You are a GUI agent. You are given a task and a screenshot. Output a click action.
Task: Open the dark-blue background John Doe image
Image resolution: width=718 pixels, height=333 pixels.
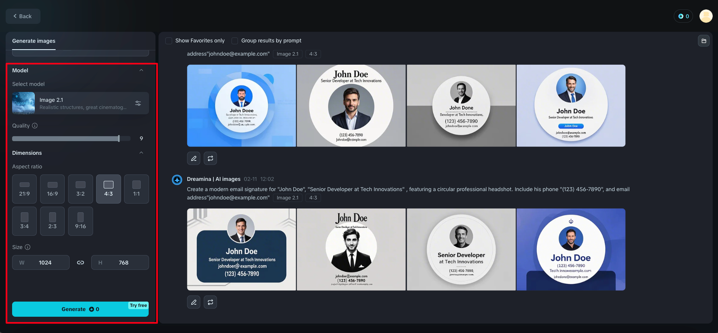(571, 249)
